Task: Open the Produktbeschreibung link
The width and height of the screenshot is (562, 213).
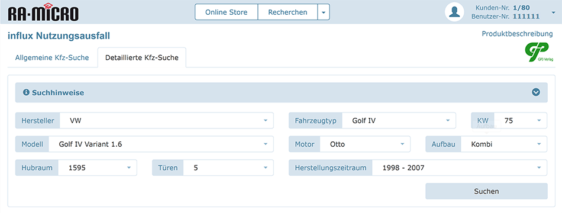Action: (x=517, y=34)
